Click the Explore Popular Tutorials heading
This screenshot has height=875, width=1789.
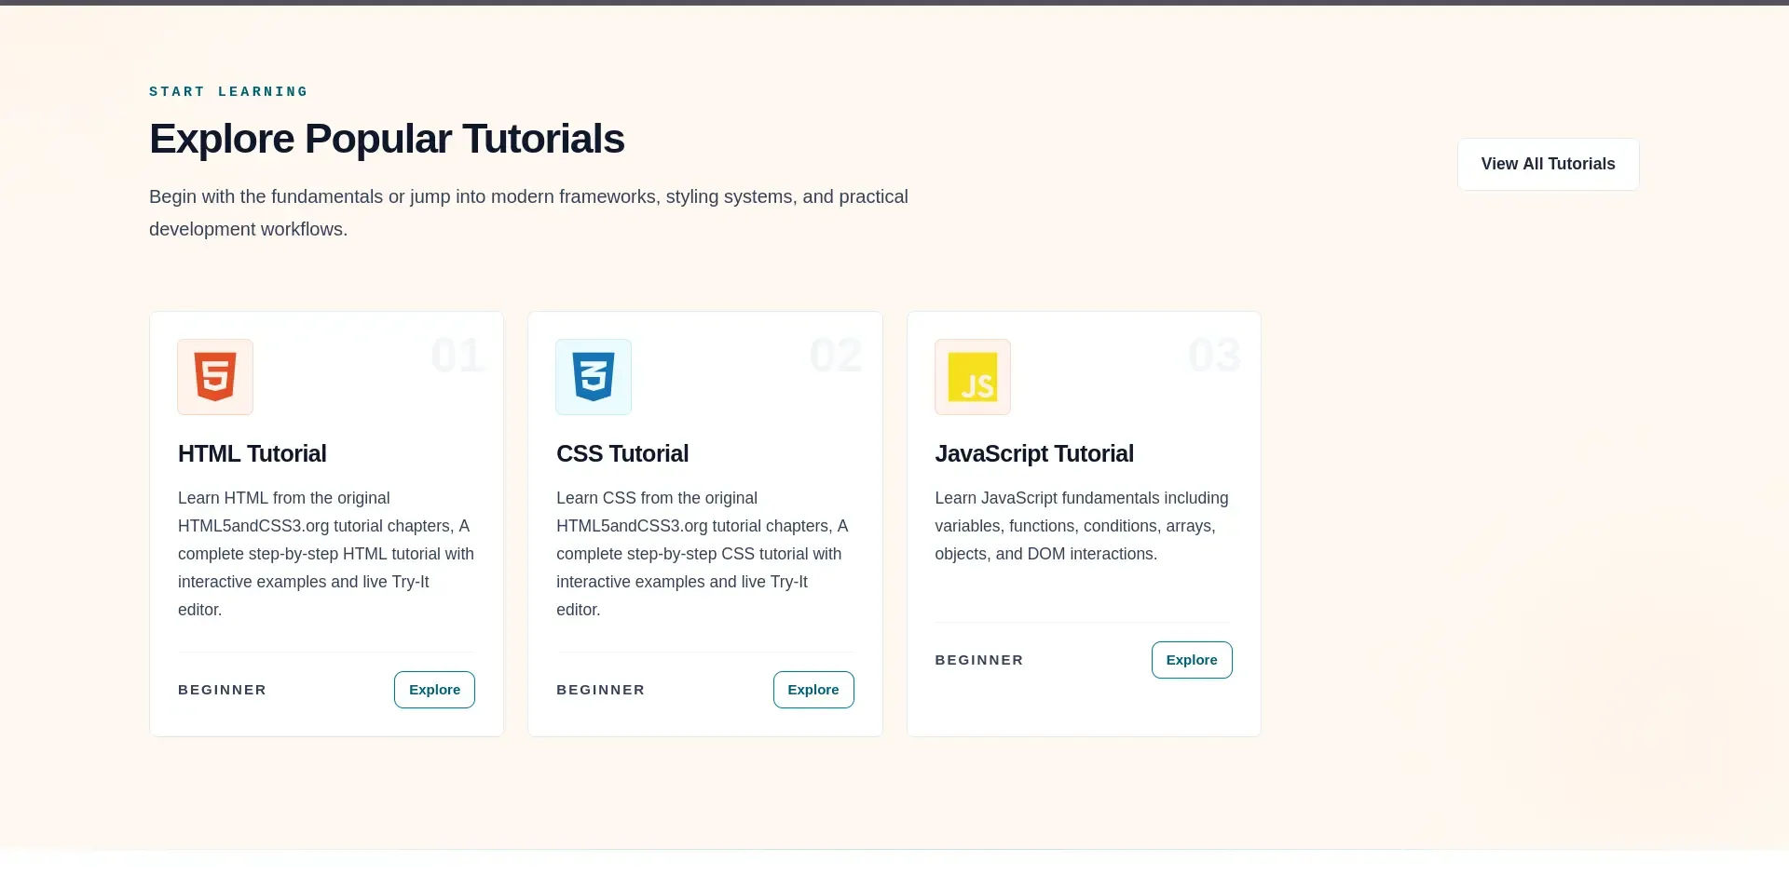coord(387,139)
